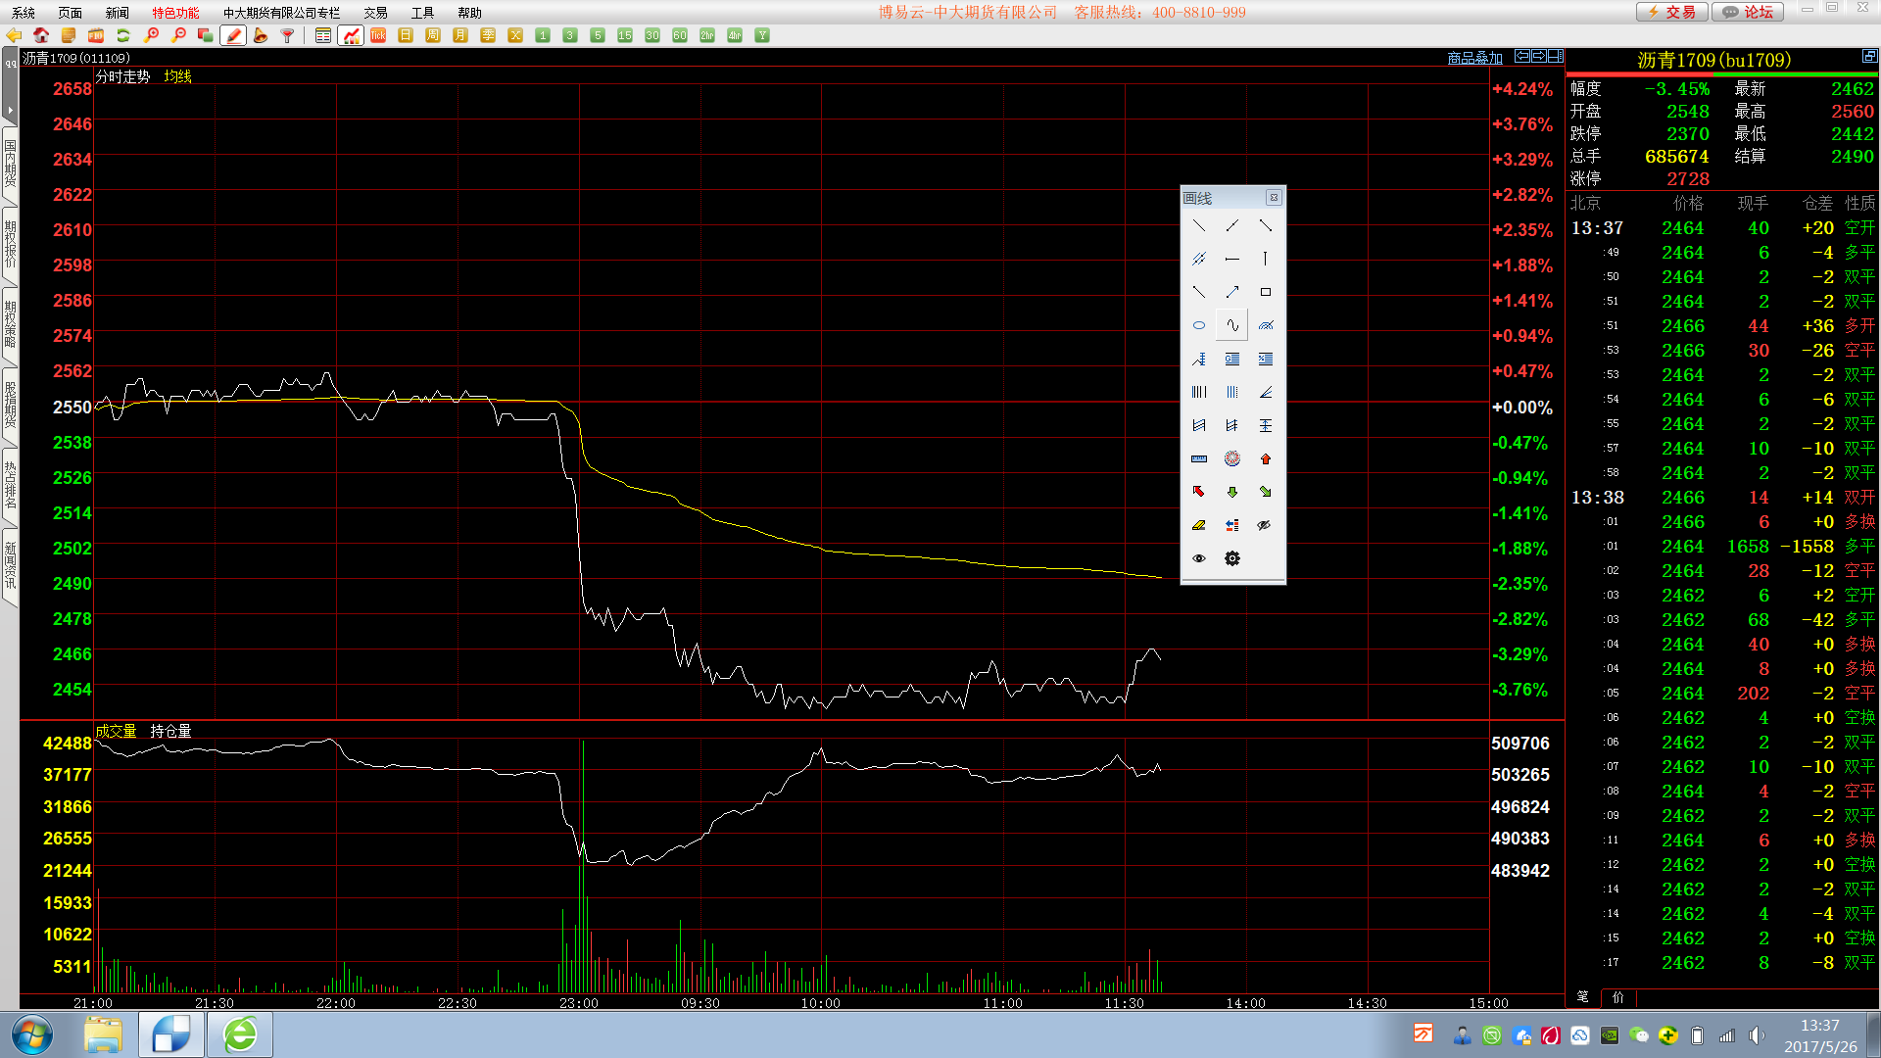Open the 交易 menu
The width and height of the screenshot is (1881, 1058).
click(x=375, y=13)
